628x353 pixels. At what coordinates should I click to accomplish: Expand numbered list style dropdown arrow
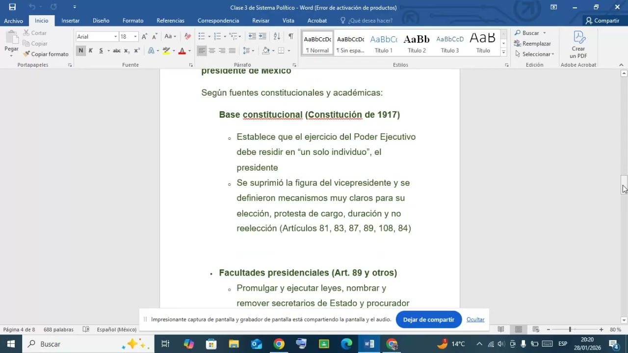[225, 37]
